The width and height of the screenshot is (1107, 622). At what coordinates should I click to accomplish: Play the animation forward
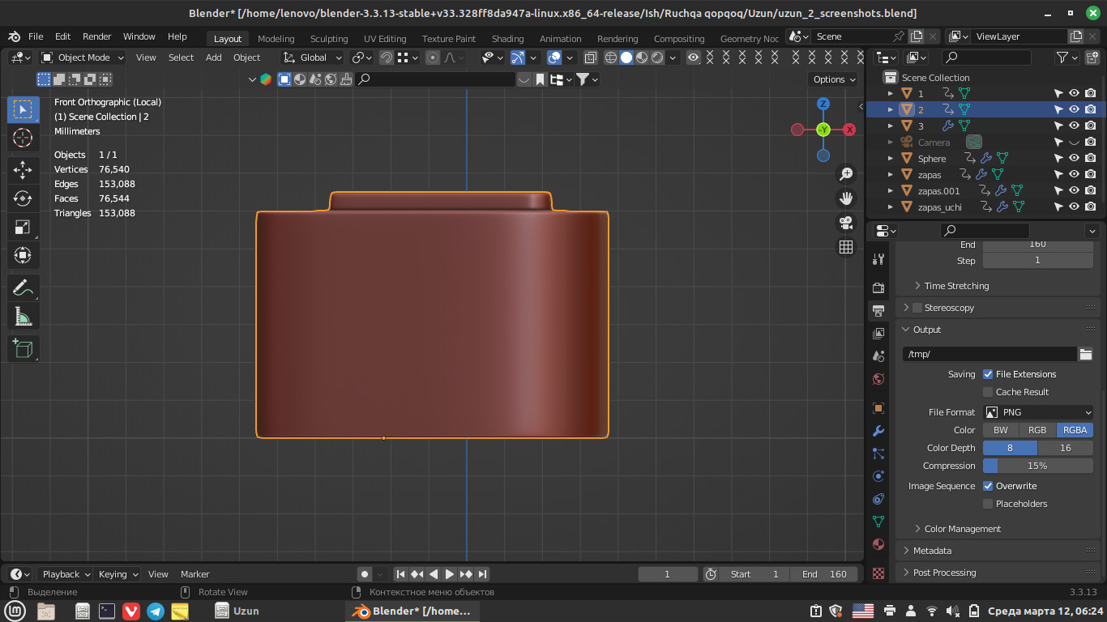(450, 574)
